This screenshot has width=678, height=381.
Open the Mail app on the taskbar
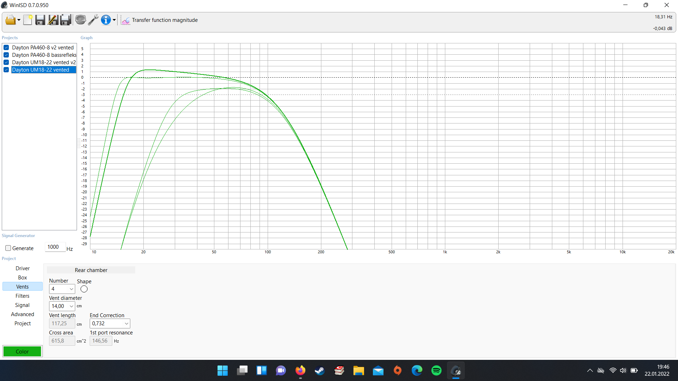tap(378, 370)
